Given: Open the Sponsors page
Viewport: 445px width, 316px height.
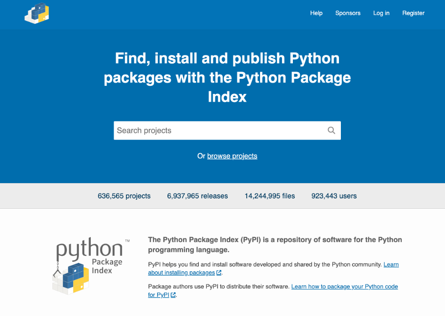Looking at the screenshot, I should (x=348, y=13).
